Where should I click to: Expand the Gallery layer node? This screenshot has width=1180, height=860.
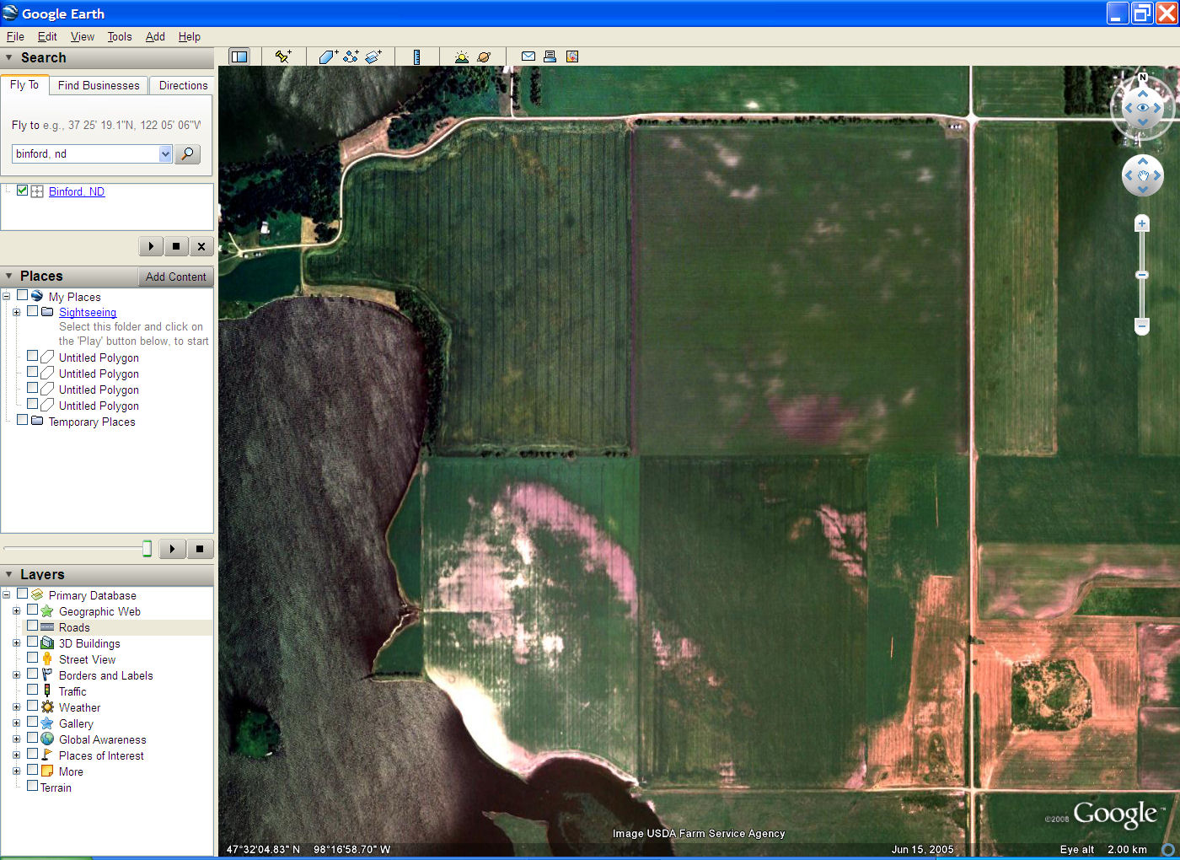click(16, 723)
